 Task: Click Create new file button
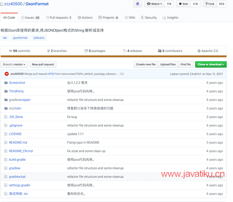pos(146,64)
